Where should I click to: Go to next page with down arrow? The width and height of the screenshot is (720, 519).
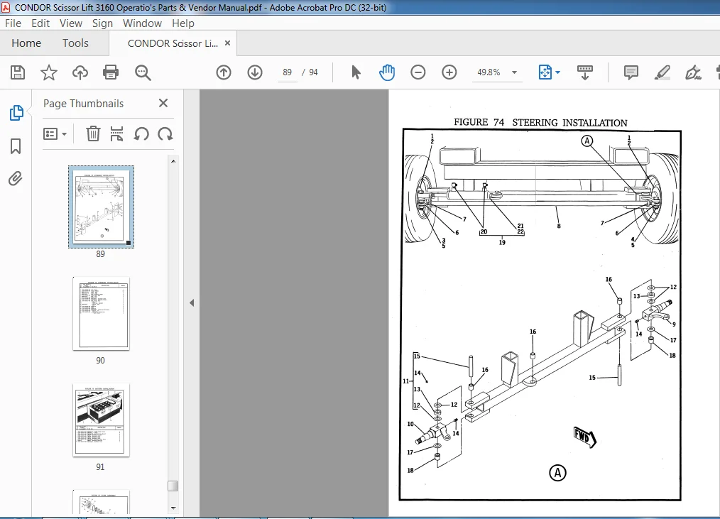pos(255,72)
